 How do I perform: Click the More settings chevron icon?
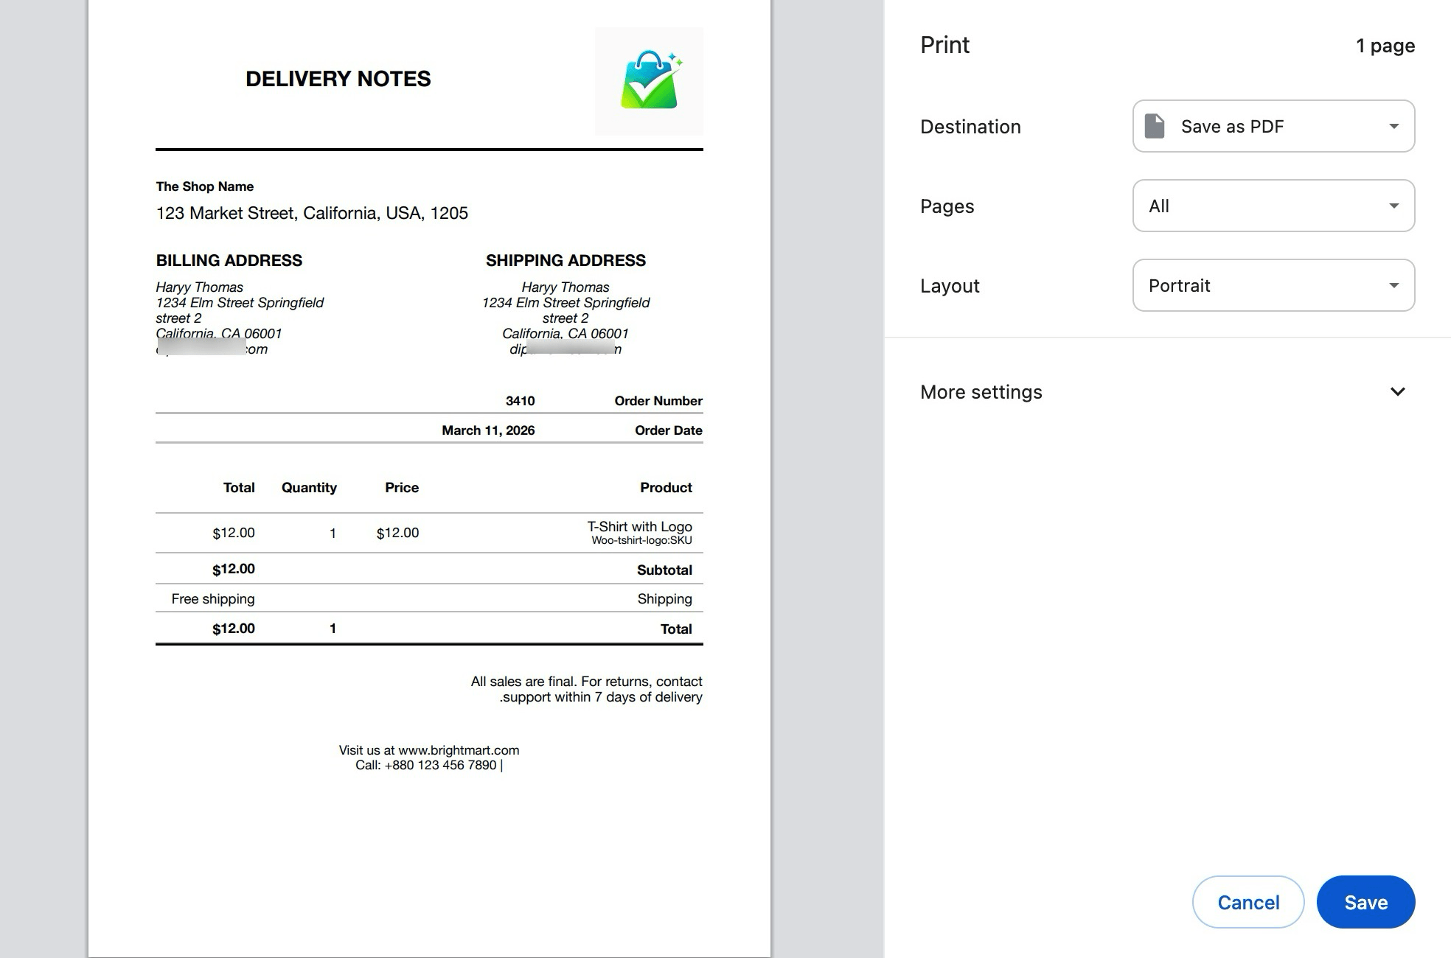[1398, 392]
